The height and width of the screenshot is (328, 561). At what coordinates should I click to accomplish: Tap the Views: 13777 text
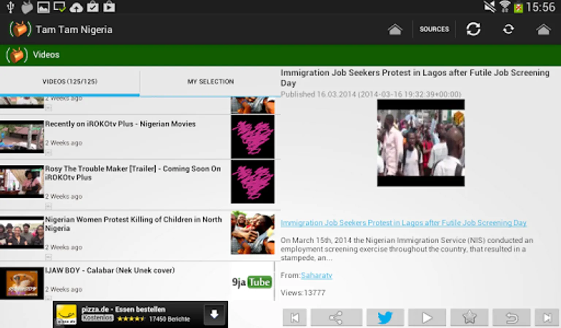(x=303, y=293)
